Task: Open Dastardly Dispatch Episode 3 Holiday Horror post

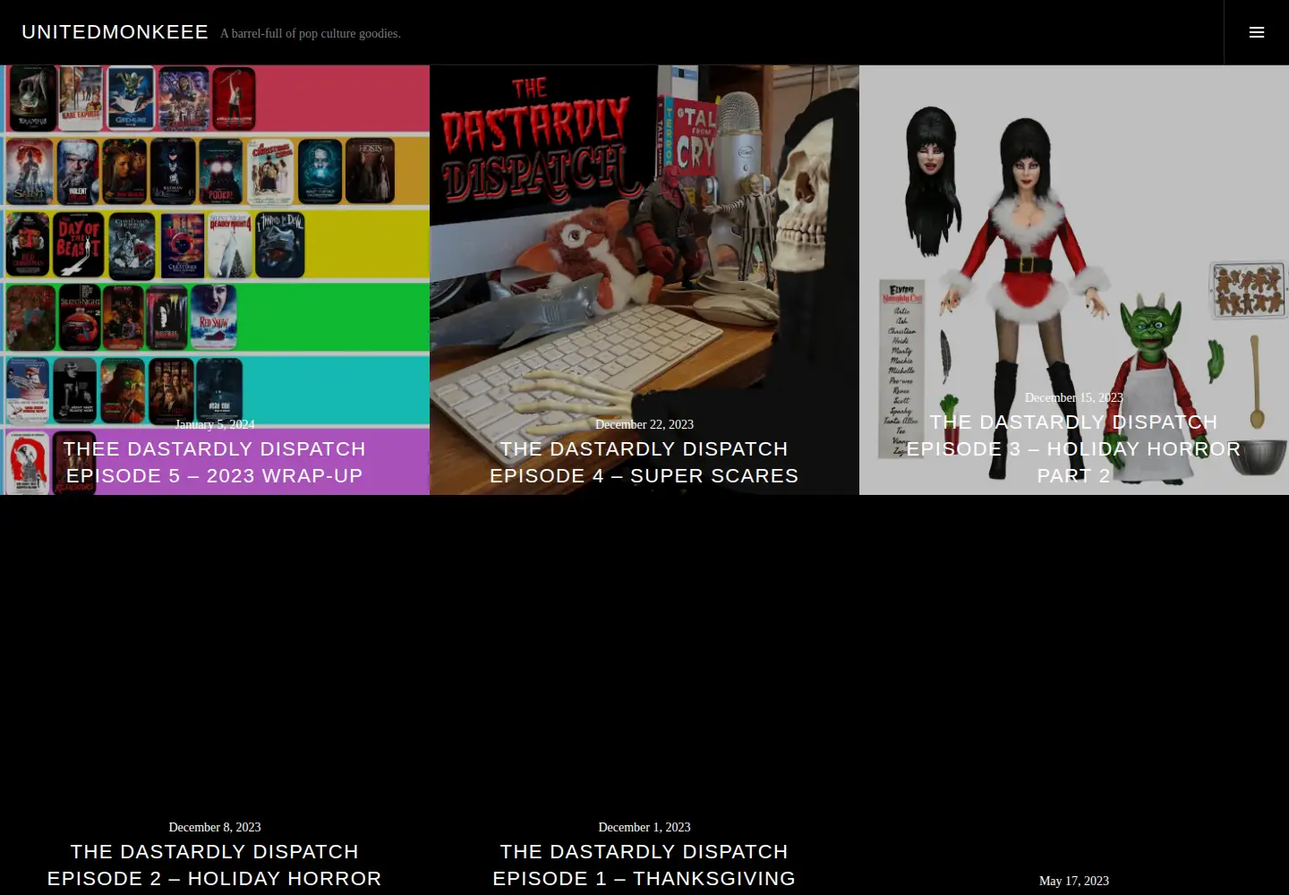Action: coord(1074,448)
